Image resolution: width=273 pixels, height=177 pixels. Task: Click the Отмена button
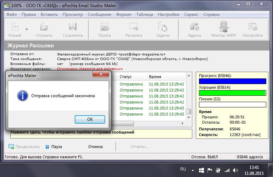pos(95,147)
